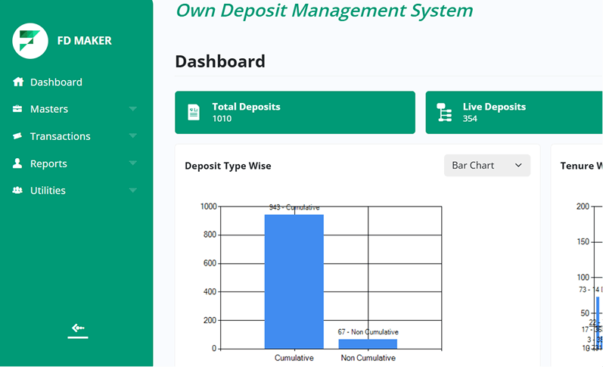This screenshot has height=367, width=603.
Task: Click the Transactions money icon
Action: tap(18, 136)
